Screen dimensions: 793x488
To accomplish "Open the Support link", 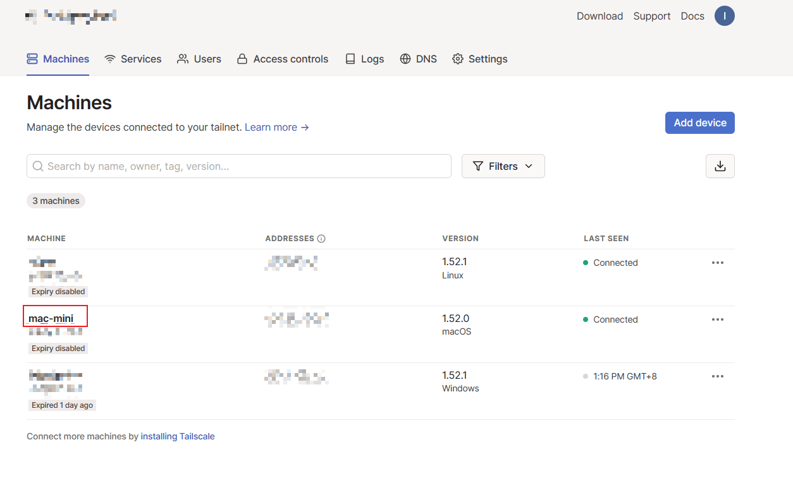I will [x=652, y=16].
